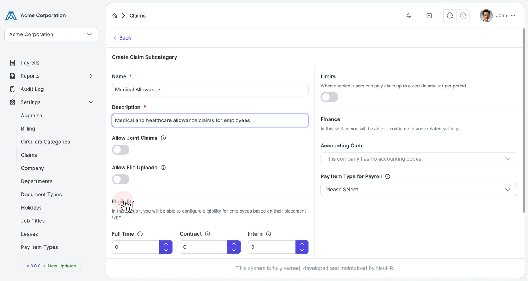The width and height of the screenshot is (528, 281).
Task: Open Job Titles settings
Action: (33, 221)
